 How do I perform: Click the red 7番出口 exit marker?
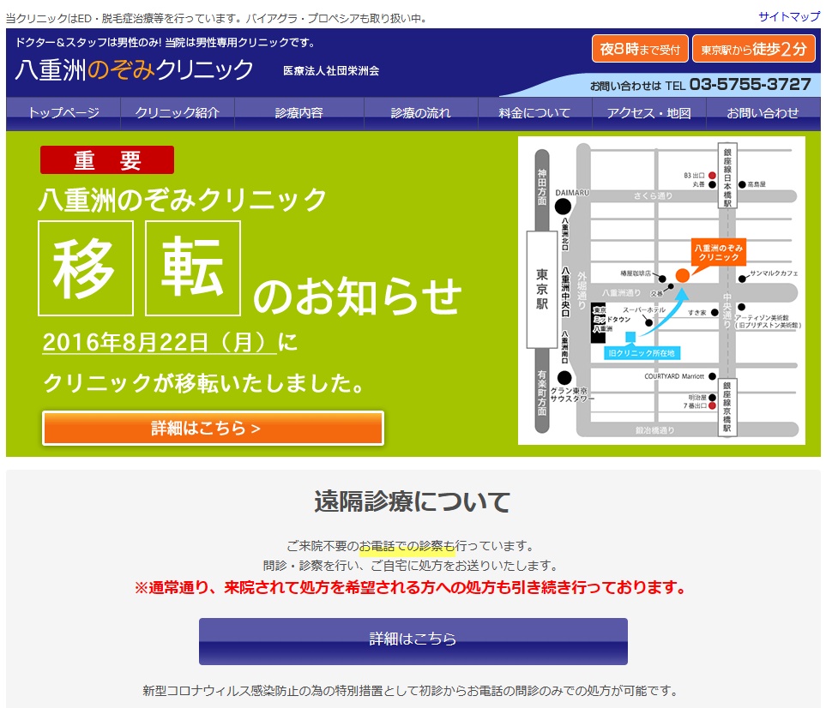click(712, 405)
